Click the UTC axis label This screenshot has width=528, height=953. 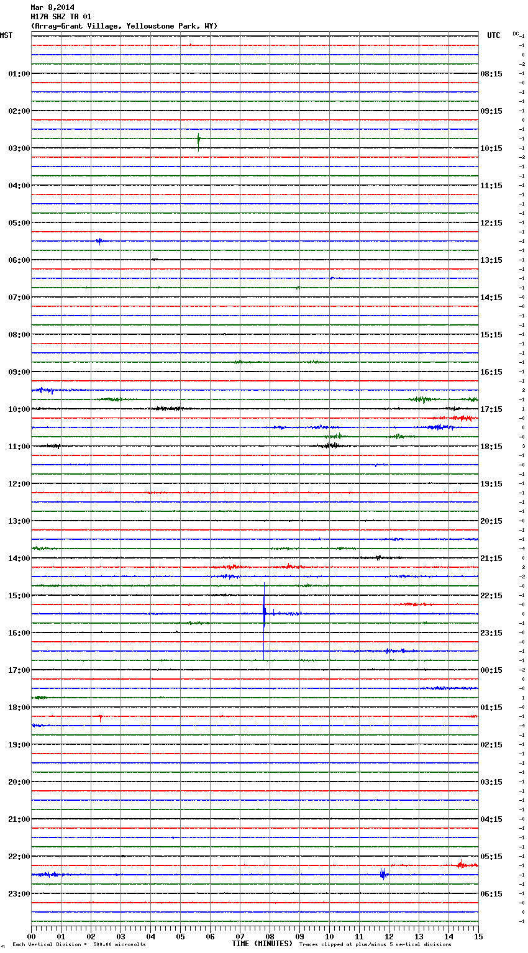pos(494,35)
